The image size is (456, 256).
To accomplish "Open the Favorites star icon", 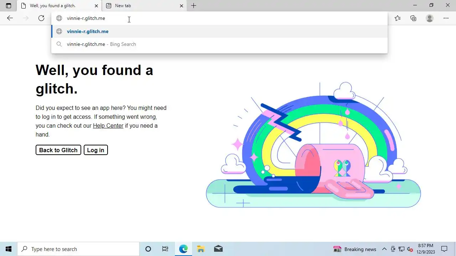I will (398, 18).
